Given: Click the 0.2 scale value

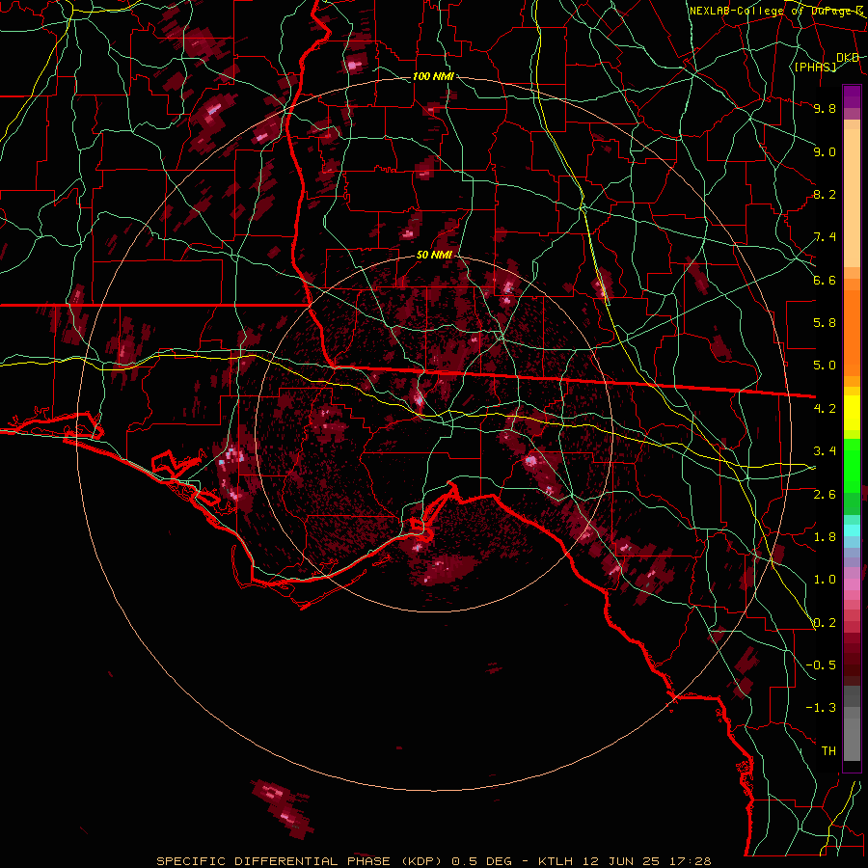Looking at the screenshot, I should click(x=825, y=623).
